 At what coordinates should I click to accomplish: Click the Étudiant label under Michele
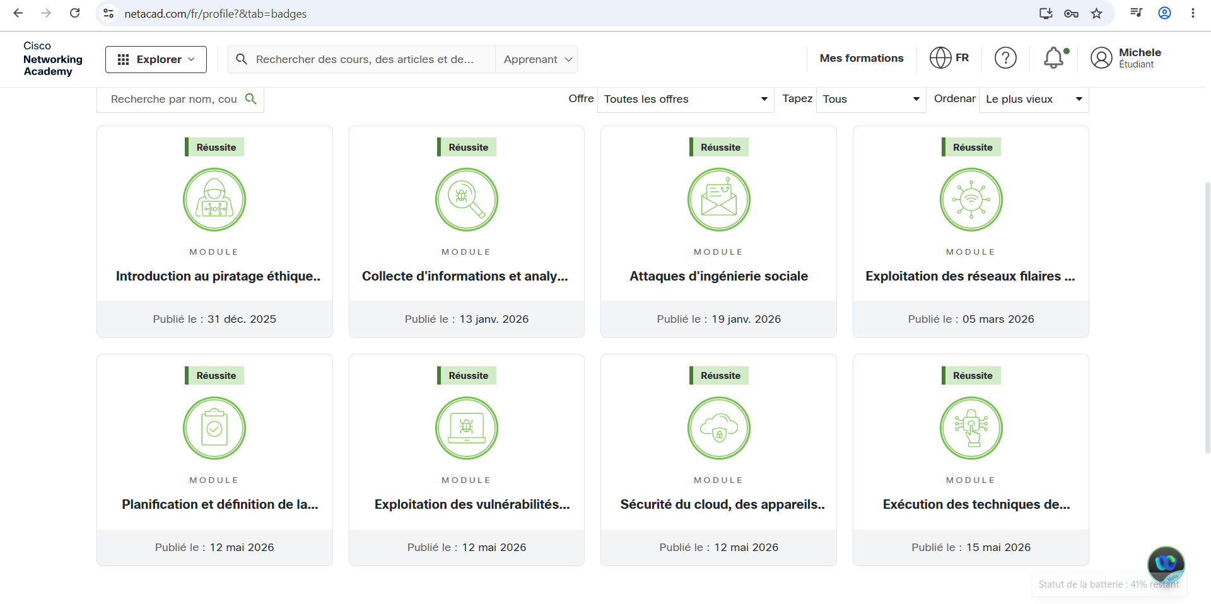pyautogui.click(x=1137, y=64)
